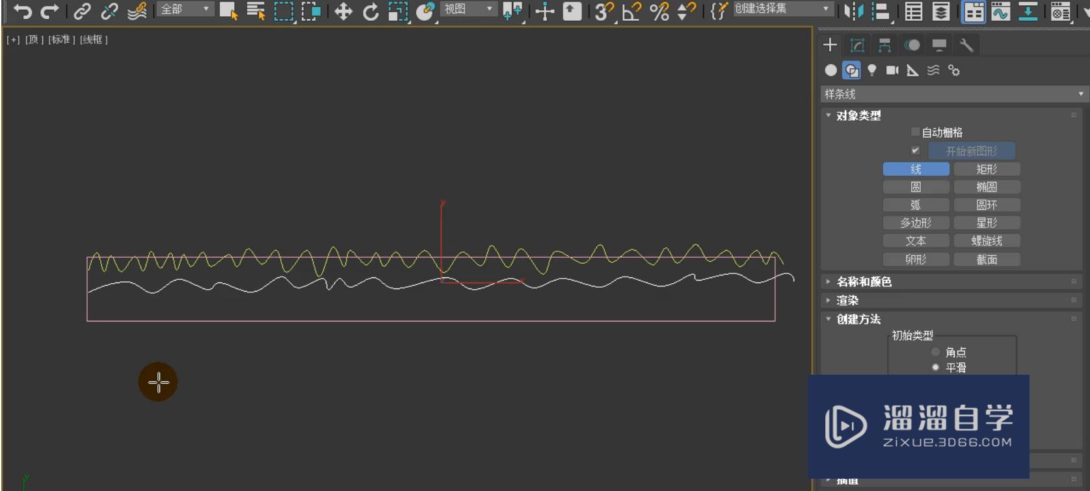
Task: Click the Undo arrow icon
Action: click(23, 11)
